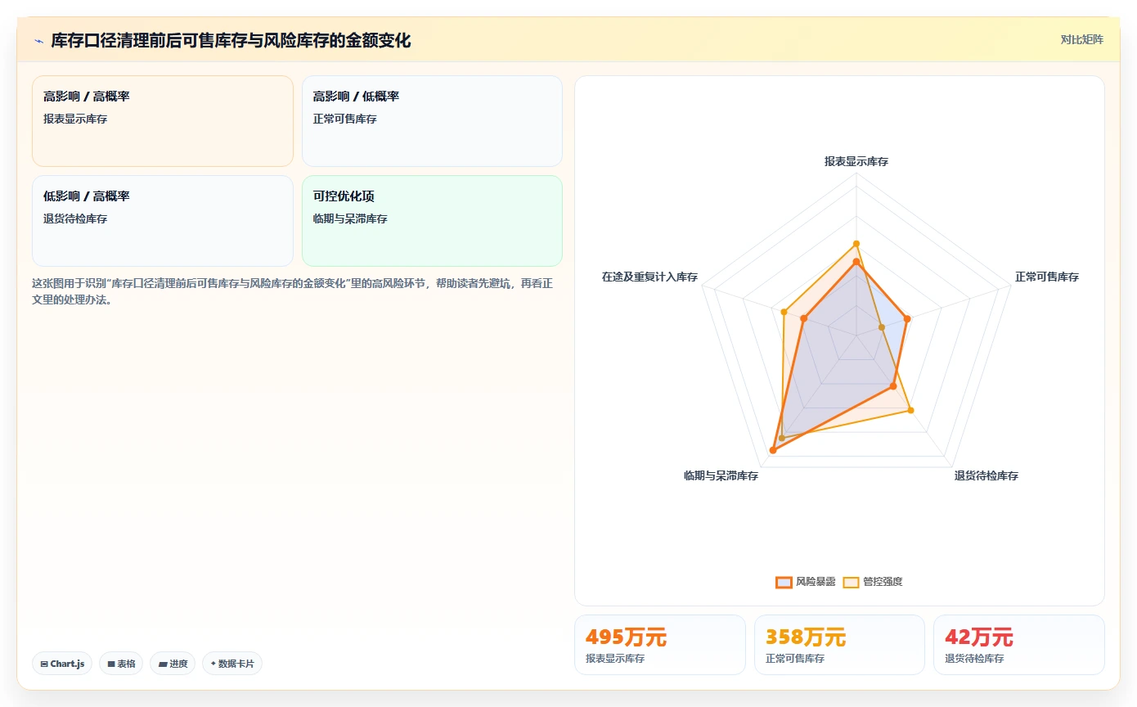Select the 高影响 / 低概率 card
1137x707 pixels.
[x=432, y=121]
